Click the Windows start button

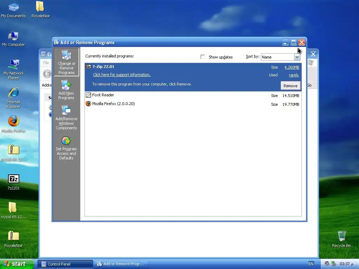(x=16, y=264)
